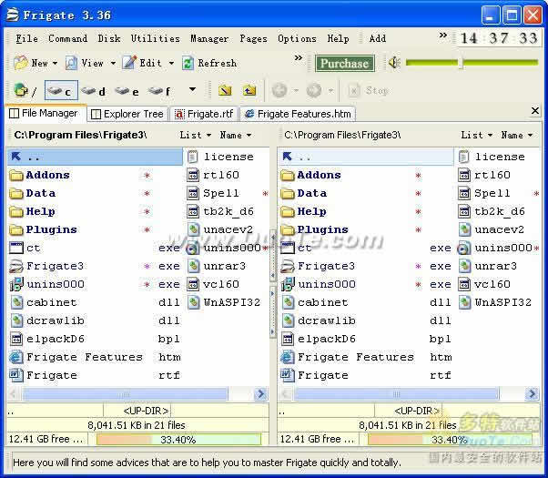This screenshot has height=478, width=548.
Task: Open the File menu
Action: [x=27, y=38]
